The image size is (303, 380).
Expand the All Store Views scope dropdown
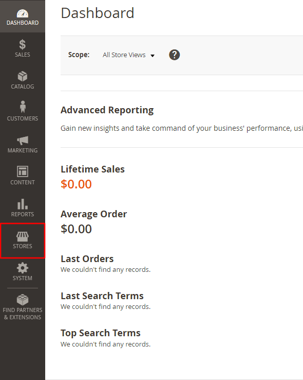pos(128,55)
